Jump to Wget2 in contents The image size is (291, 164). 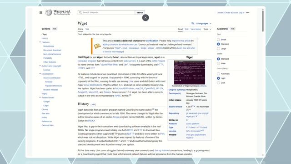click(x=45, y=93)
